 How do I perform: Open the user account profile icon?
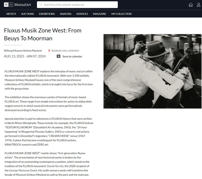point(199,5)
